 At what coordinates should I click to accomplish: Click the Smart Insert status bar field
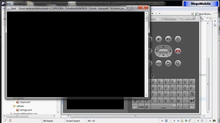pos(73,121)
